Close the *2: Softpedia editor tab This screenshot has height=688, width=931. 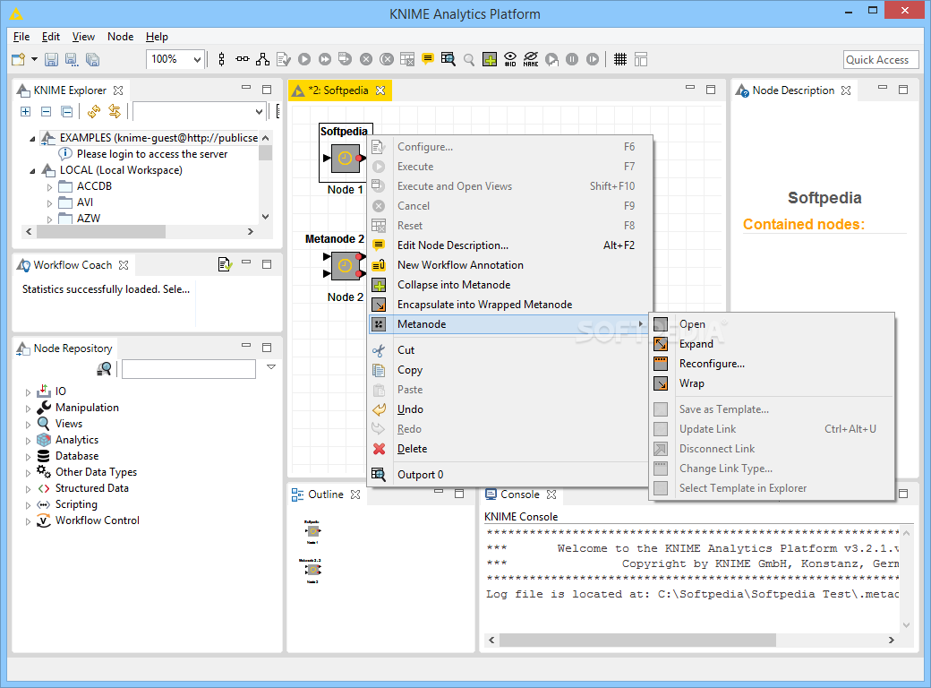coord(380,90)
